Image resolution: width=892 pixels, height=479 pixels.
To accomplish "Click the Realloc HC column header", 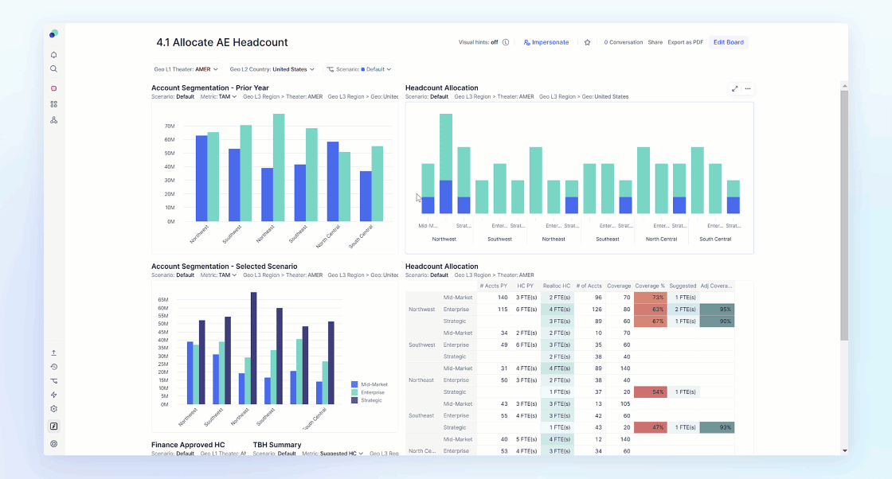I will point(557,286).
